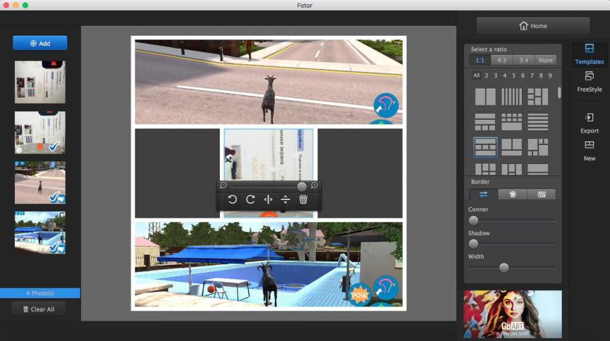Select mosaic grid template beside it

click(538, 148)
